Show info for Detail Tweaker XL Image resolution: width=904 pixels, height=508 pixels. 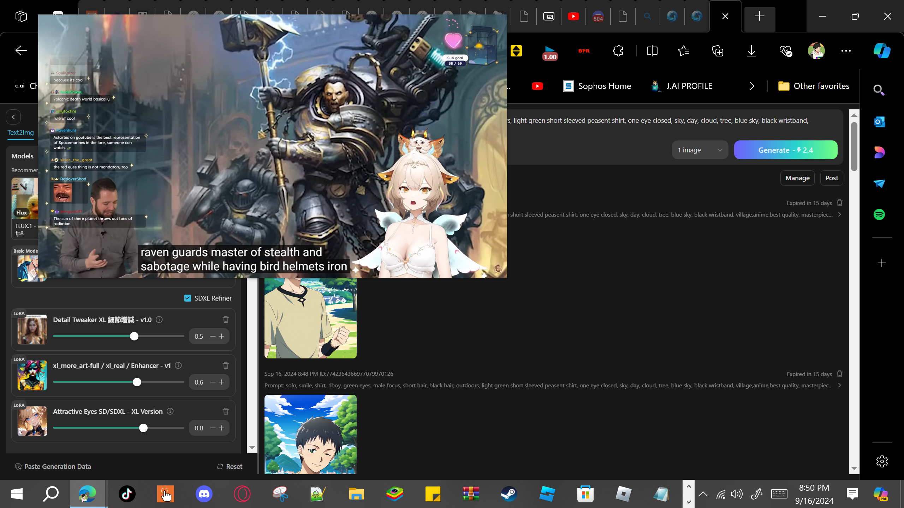click(159, 320)
